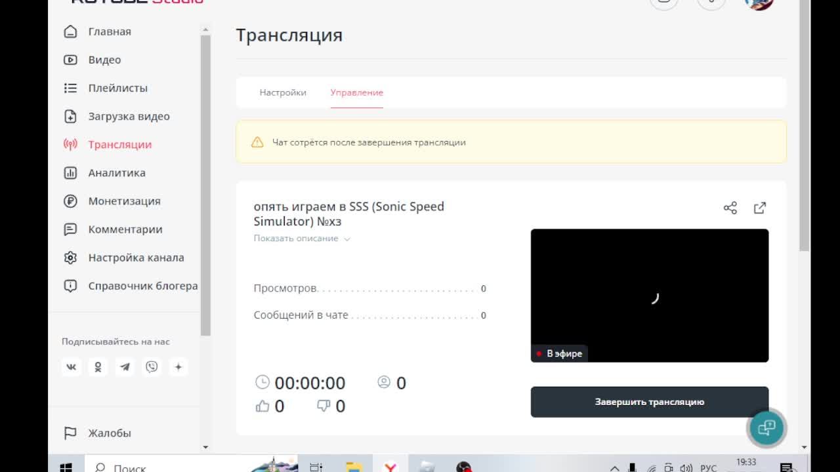The image size is (840, 472).
Task: Click the clock duration icon
Action: point(262,382)
